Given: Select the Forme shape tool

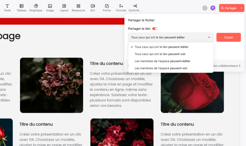Looking at the screenshot, I should [107, 6].
